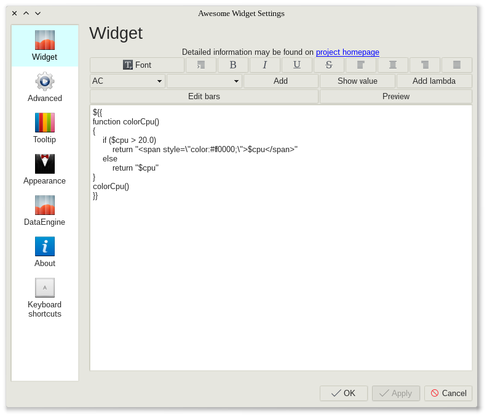Open the Tooltip settings page
This screenshot has width=487, height=417.
45,128
